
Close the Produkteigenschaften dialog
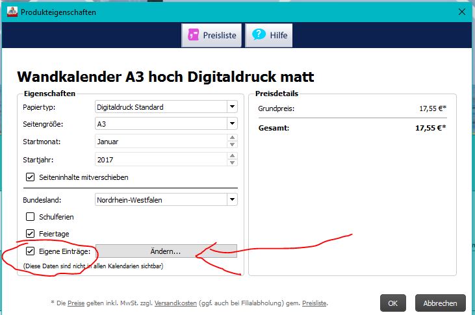tap(462, 12)
